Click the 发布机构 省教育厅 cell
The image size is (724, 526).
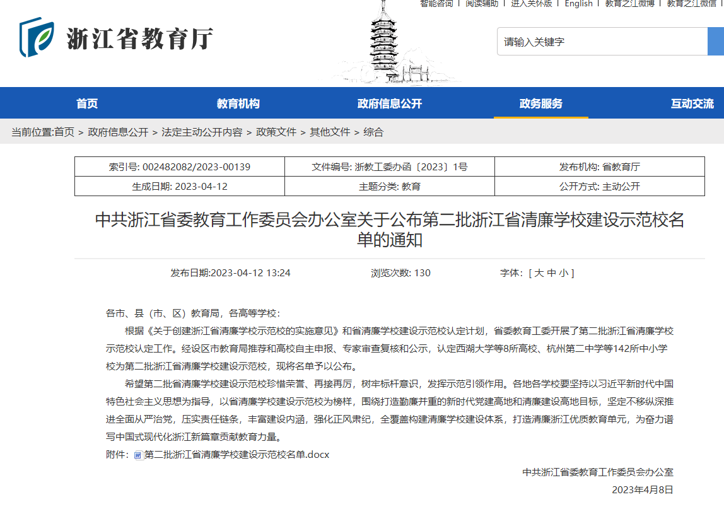(x=600, y=167)
